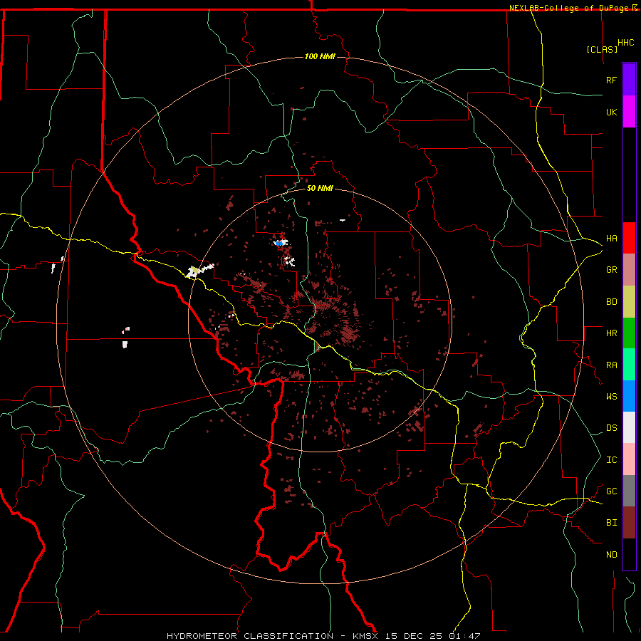Click the 01:47 timestamp
Screen dimensions: 641x641
pyautogui.click(x=464, y=636)
